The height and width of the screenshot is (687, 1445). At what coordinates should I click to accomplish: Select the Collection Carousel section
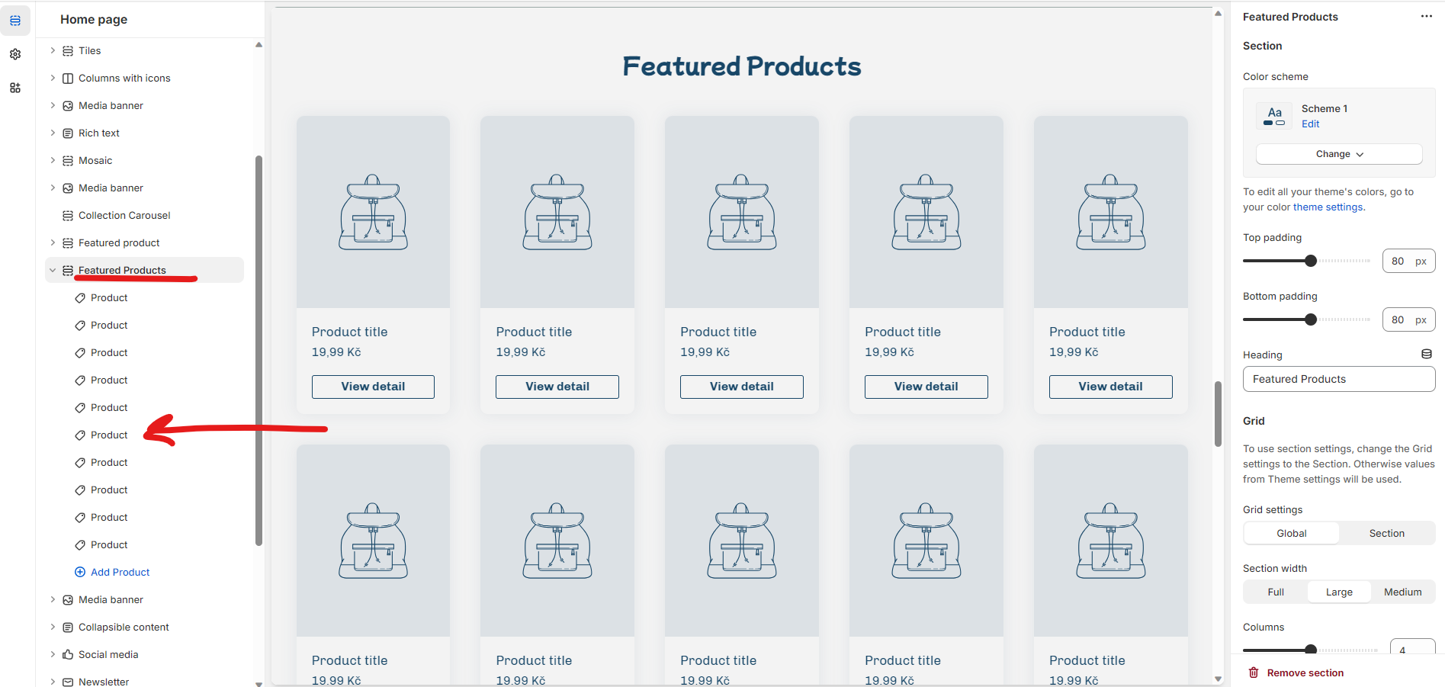(x=124, y=215)
